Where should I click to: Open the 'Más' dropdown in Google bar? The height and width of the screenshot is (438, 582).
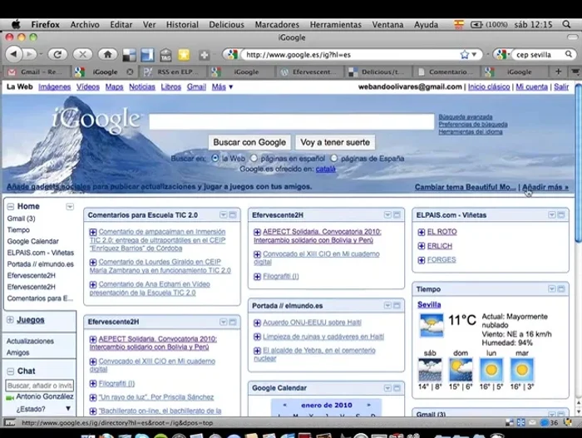click(x=219, y=86)
